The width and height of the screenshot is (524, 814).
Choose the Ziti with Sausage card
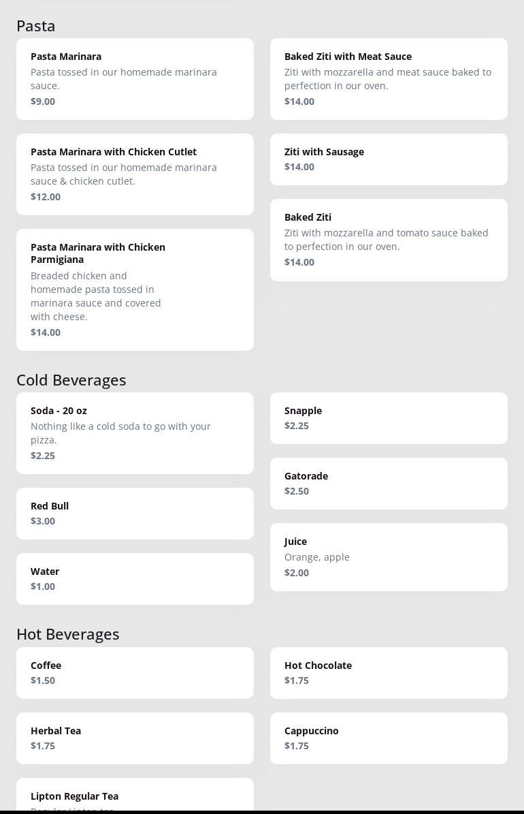389,159
